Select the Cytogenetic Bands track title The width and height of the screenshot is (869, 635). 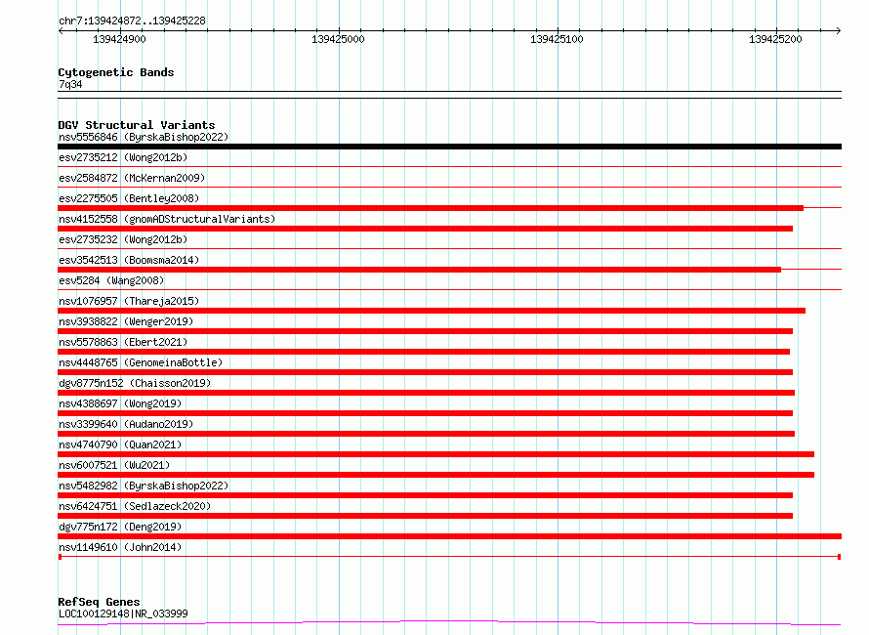[116, 72]
